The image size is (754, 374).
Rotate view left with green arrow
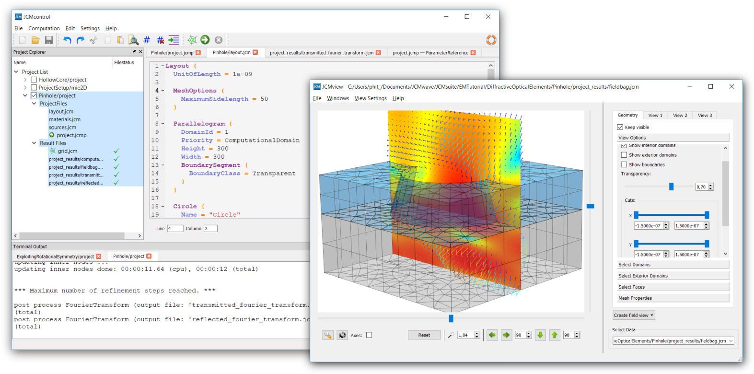pyautogui.click(x=492, y=335)
